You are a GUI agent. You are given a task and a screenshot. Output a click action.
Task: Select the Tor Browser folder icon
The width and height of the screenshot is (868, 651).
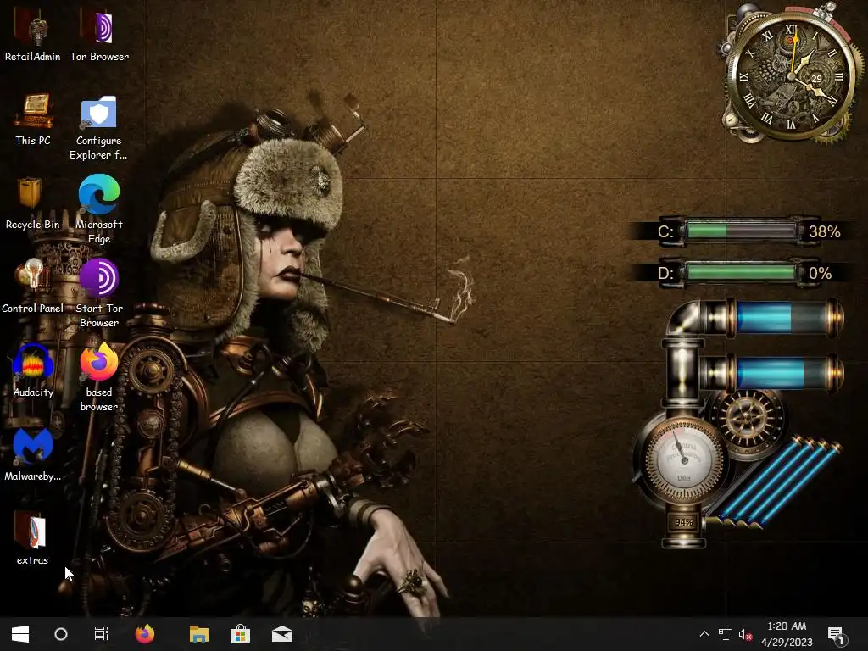99,34
